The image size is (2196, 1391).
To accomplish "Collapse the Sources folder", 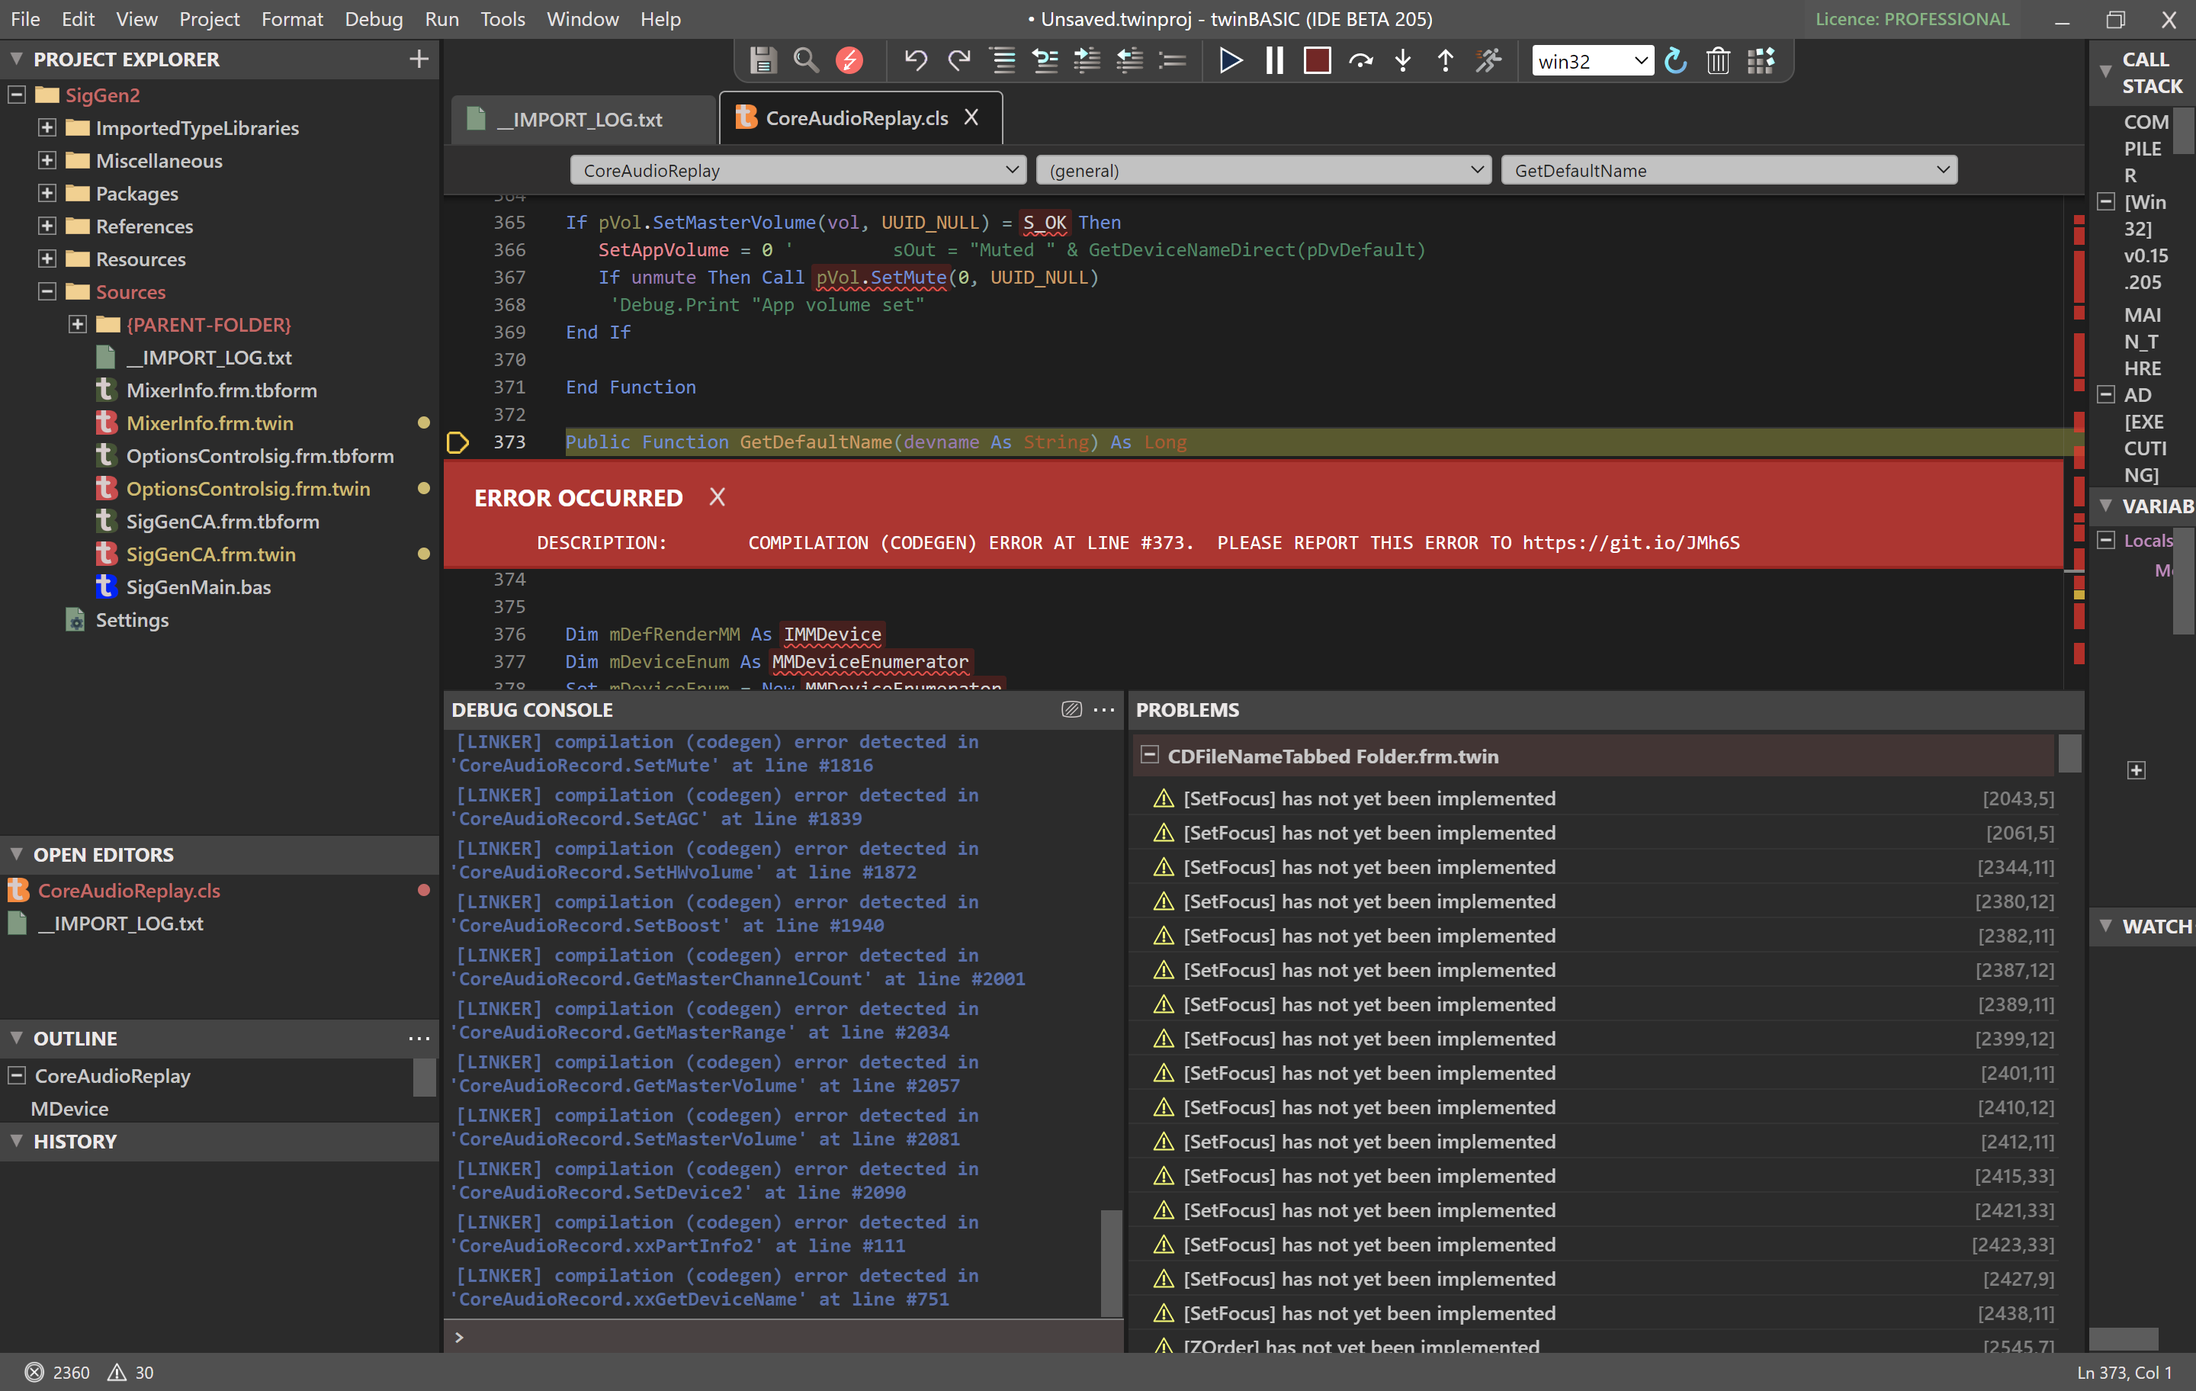I will [x=47, y=292].
